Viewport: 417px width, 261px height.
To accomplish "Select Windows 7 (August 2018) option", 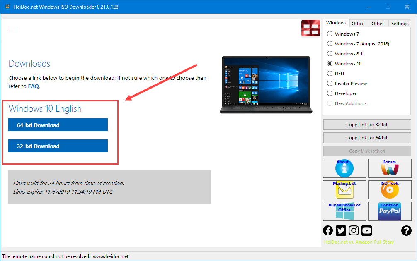I will point(358,44).
